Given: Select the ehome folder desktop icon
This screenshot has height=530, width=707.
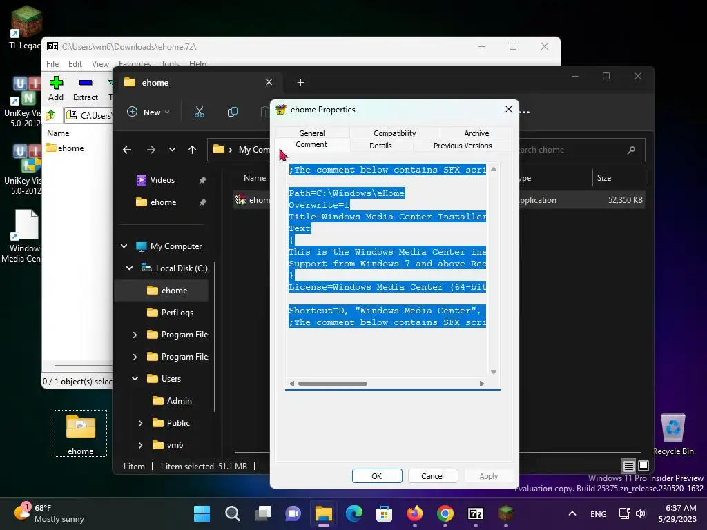Looking at the screenshot, I should (81, 433).
